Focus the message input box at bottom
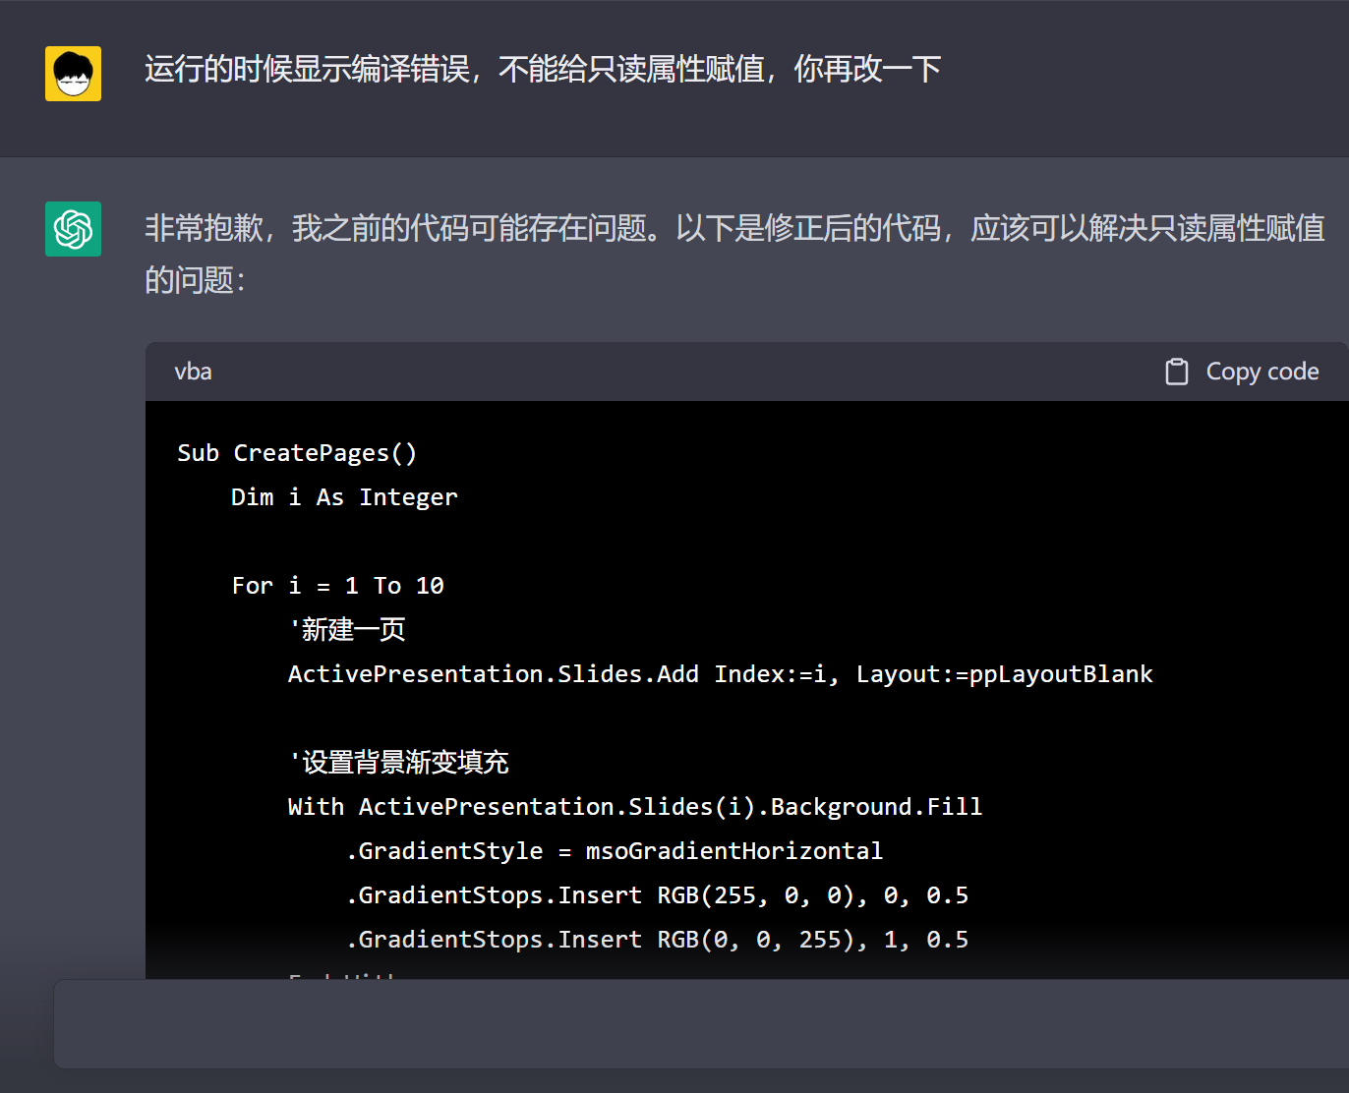 tap(701, 1023)
